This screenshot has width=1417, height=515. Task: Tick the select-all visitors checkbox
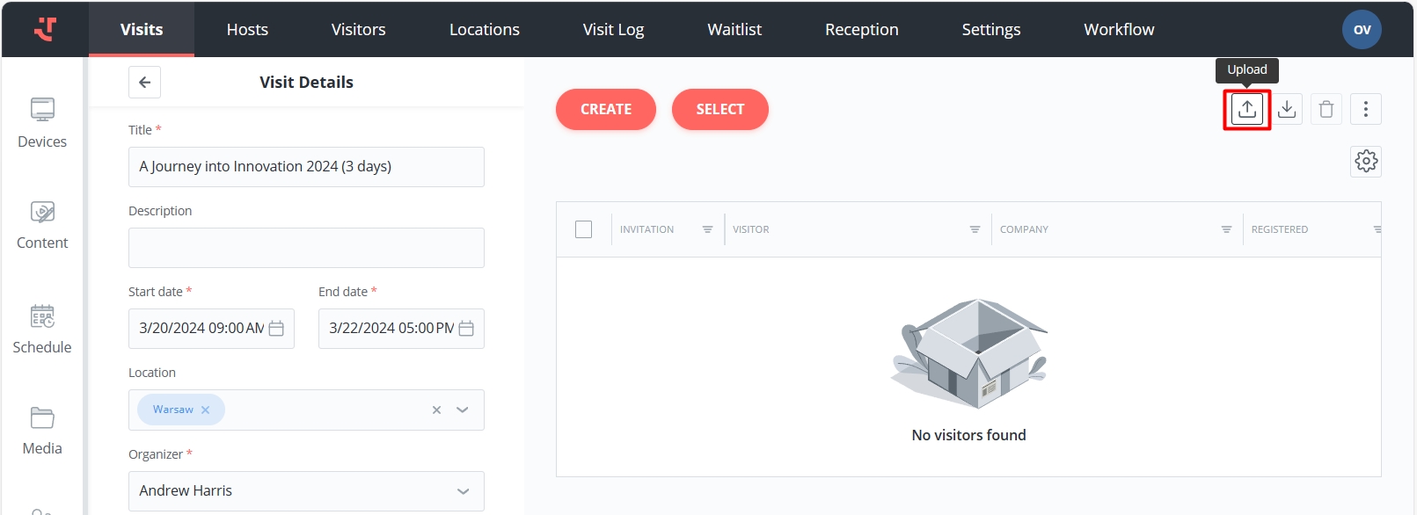[583, 229]
